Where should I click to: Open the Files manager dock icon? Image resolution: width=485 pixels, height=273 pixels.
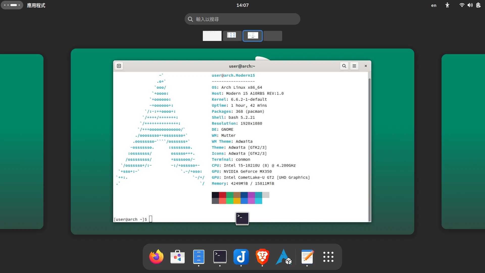(199, 257)
